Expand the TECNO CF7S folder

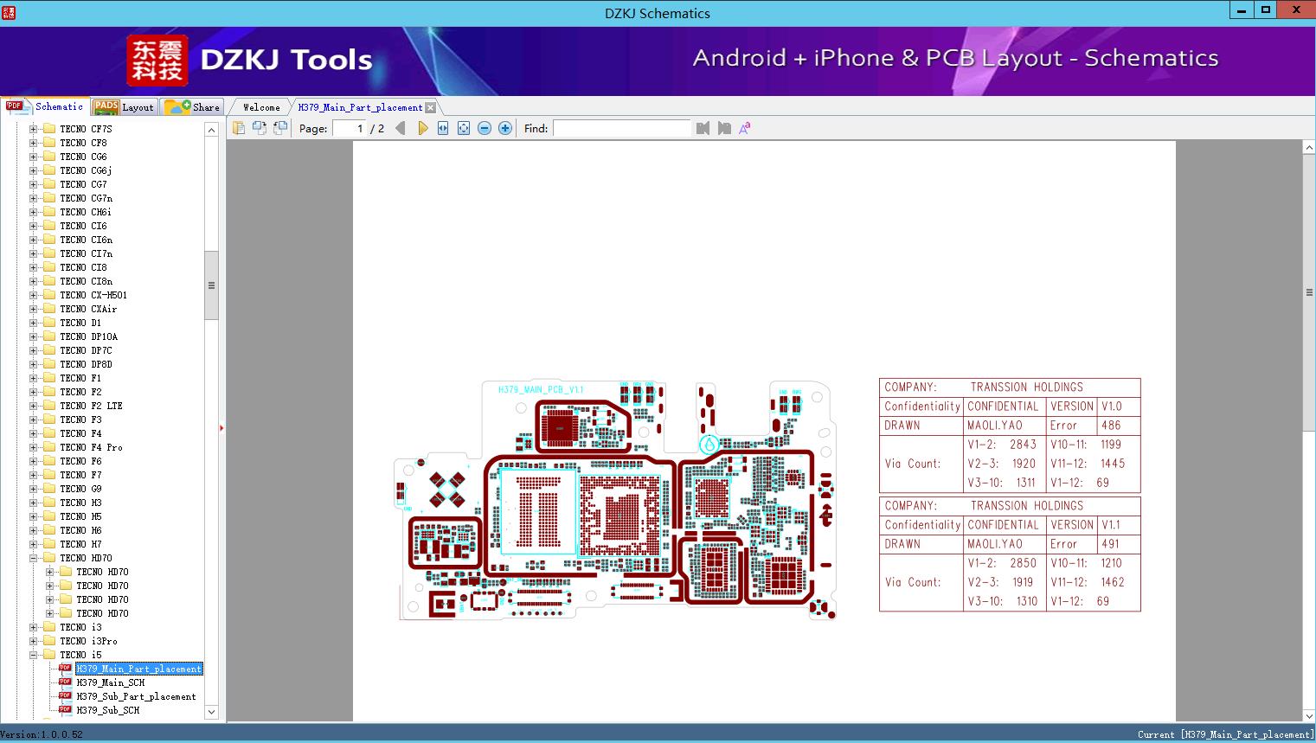pyautogui.click(x=34, y=129)
